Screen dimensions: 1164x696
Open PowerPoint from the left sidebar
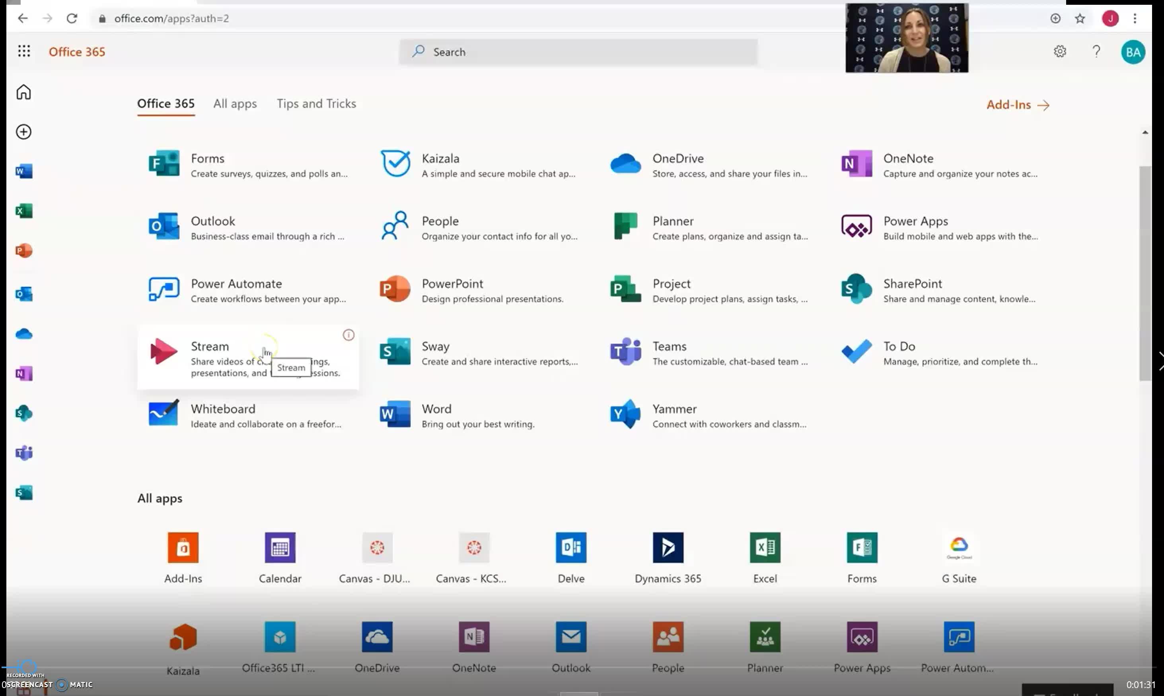coord(24,251)
